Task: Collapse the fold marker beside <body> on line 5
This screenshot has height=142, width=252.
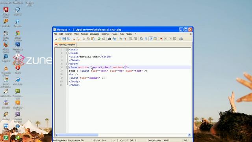Action: tap(67, 64)
